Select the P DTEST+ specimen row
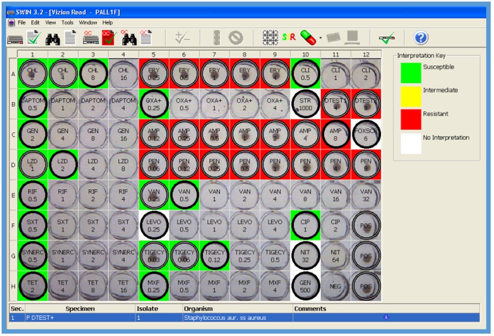 pos(79,318)
